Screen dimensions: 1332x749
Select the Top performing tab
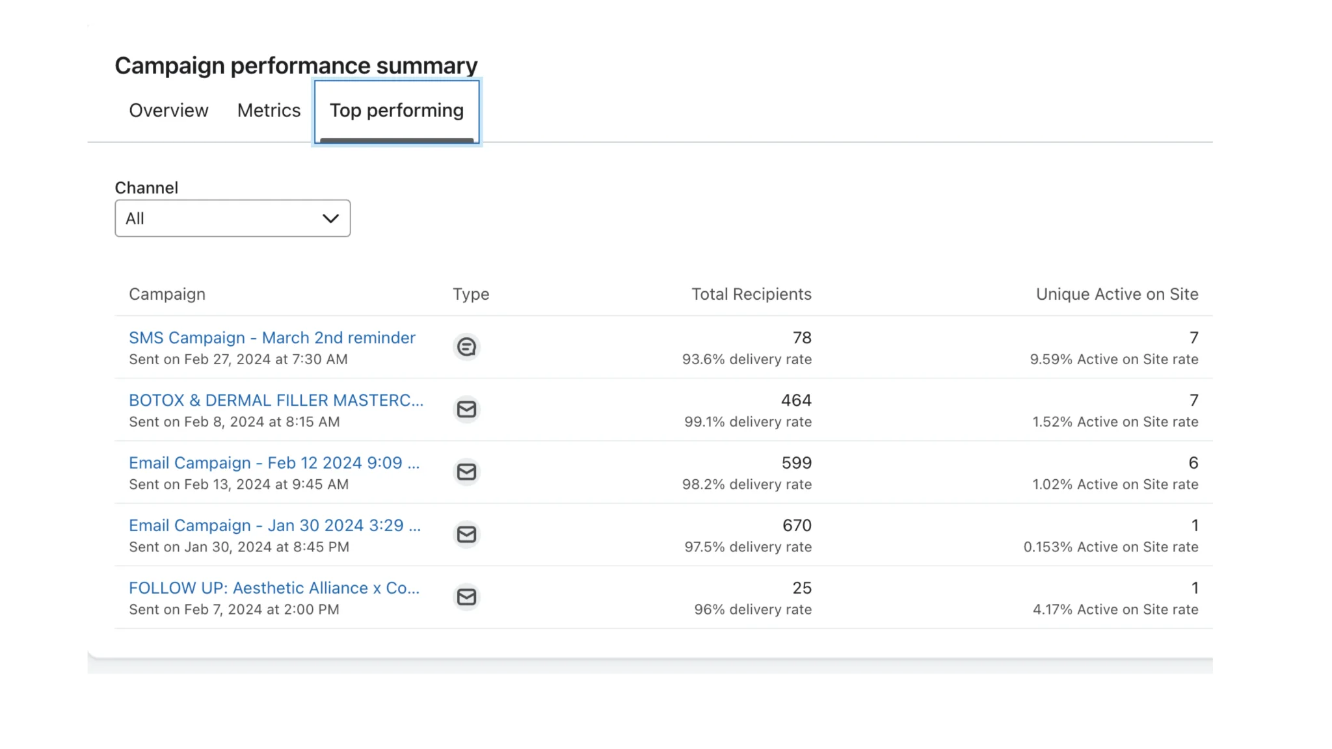(397, 111)
